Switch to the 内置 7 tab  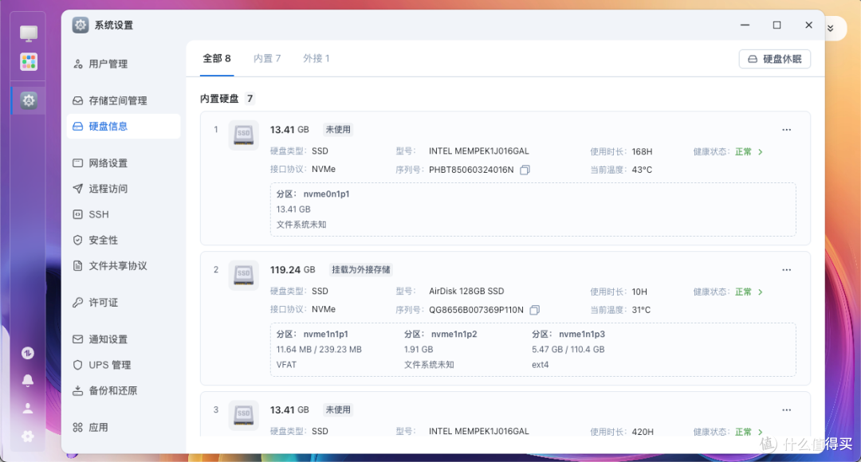coord(267,58)
